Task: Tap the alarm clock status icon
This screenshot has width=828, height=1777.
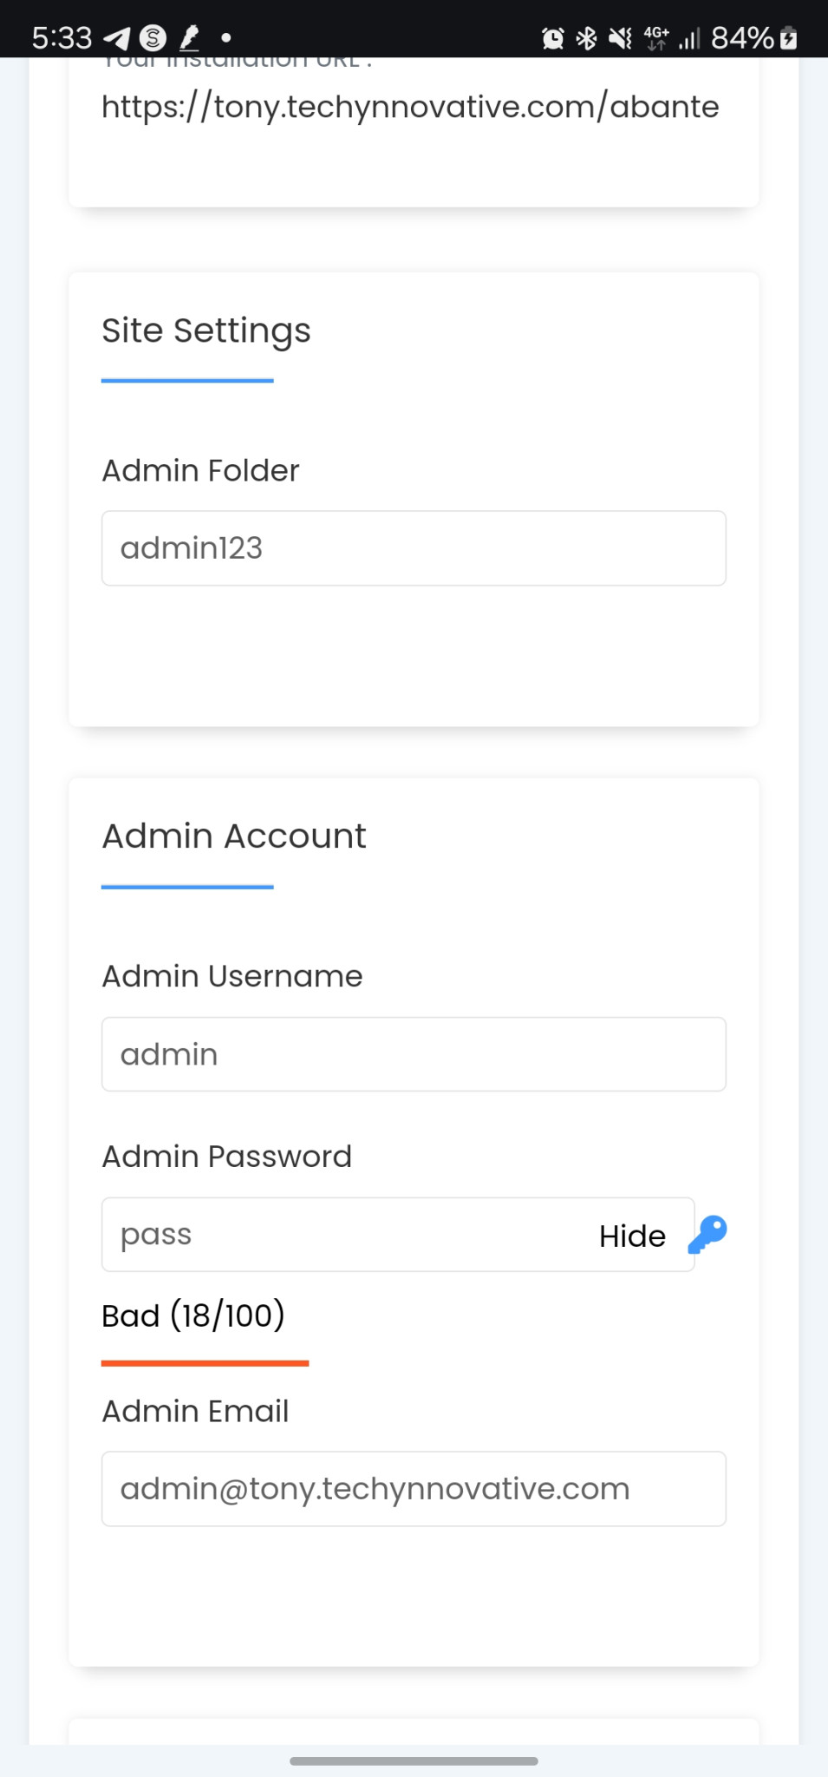Action: pyautogui.click(x=552, y=38)
